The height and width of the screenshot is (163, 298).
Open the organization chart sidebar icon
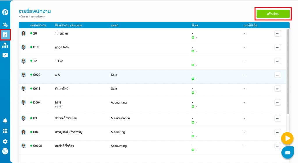tap(5, 45)
